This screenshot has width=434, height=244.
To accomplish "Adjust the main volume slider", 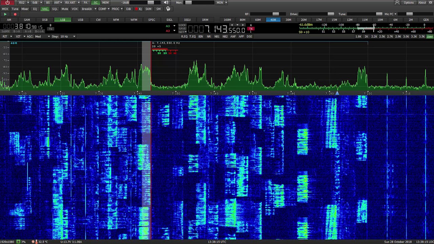I will point(145,3).
